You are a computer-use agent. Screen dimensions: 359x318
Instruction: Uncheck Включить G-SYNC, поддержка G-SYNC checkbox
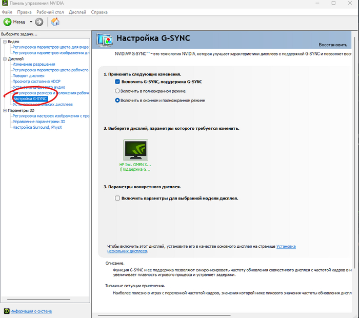click(117, 82)
